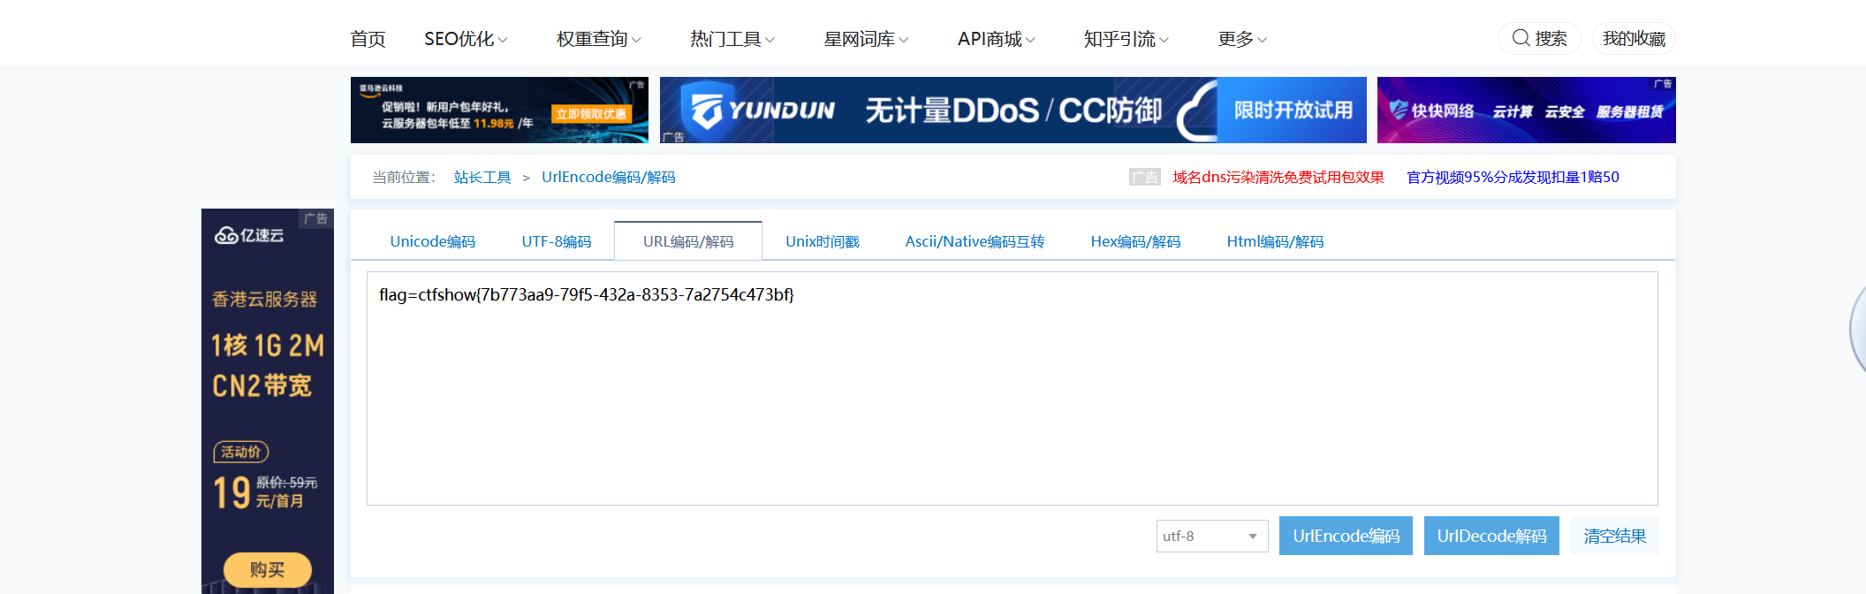Click 清空结果 to clear output
1866x594 pixels.
click(1614, 536)
